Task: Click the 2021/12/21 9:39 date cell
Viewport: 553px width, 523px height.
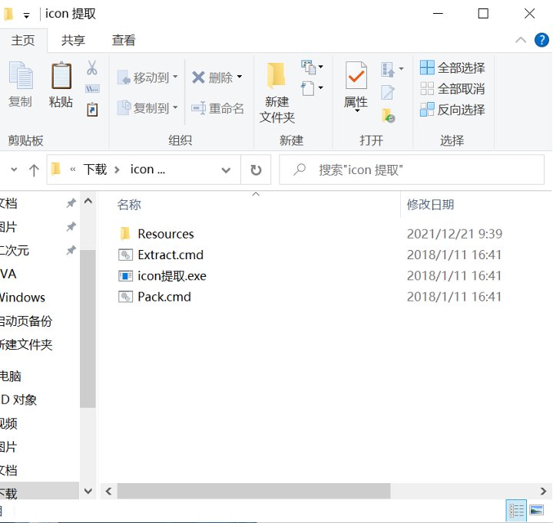Action: (454, 234)
